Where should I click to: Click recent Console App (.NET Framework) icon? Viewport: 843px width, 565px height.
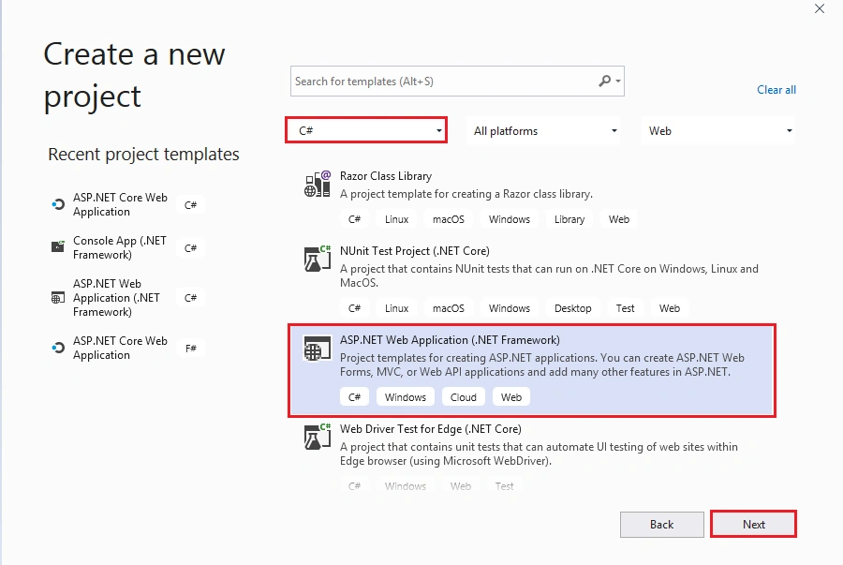coord(57,246)
